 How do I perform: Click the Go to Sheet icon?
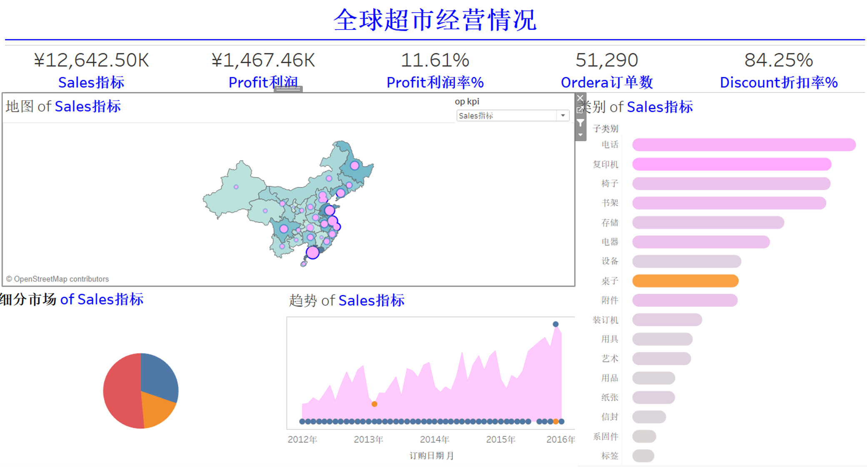click(580, 110)
